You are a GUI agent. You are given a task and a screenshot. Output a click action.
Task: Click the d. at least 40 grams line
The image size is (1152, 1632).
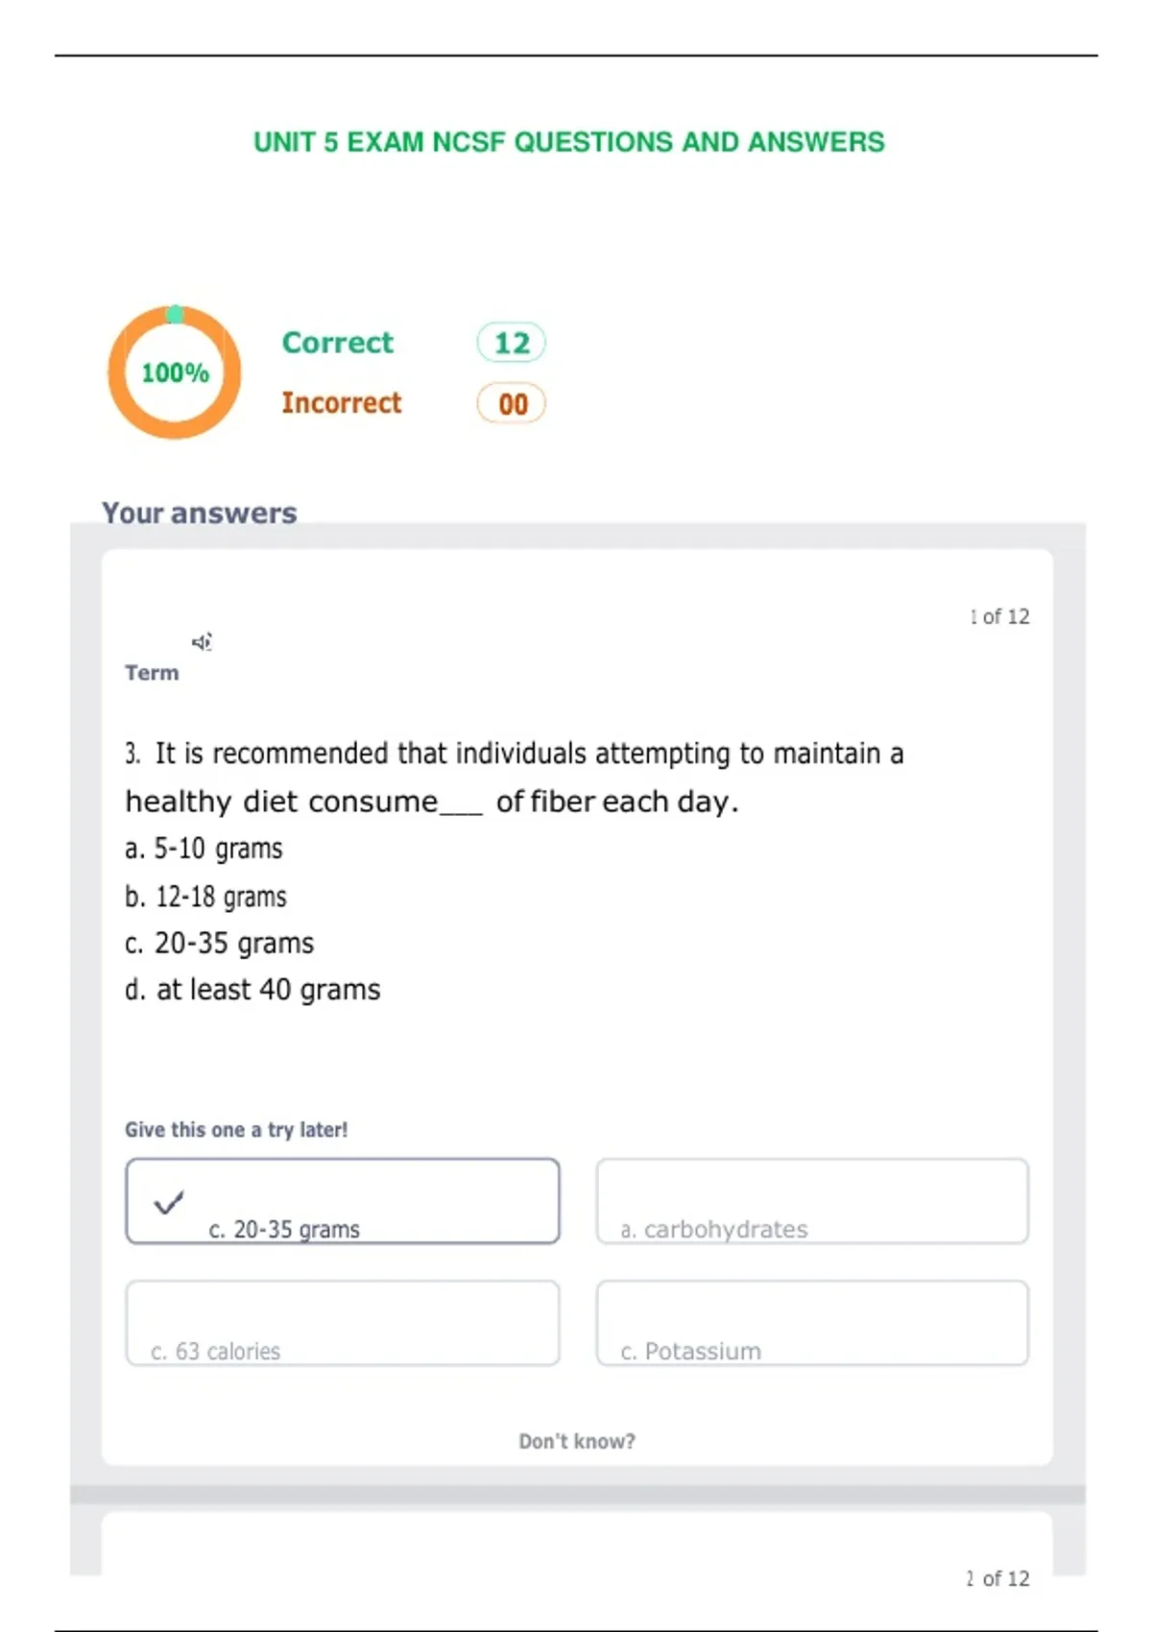point(252,990)
